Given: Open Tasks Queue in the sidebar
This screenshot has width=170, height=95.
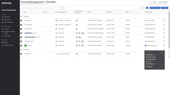Looking at the screenshot, I should click(x=8, y=36).
